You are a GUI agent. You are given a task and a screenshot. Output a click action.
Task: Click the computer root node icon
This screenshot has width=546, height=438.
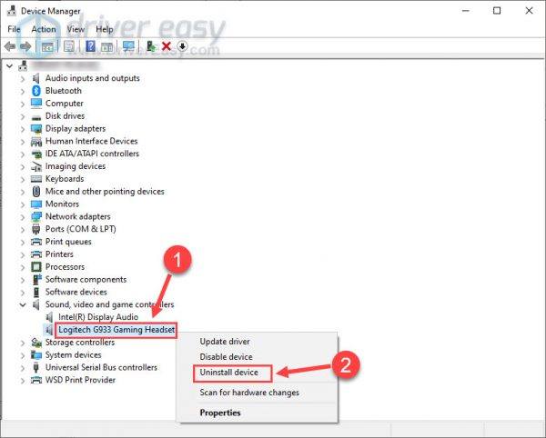pyautogui.click(x=24, y=65)
